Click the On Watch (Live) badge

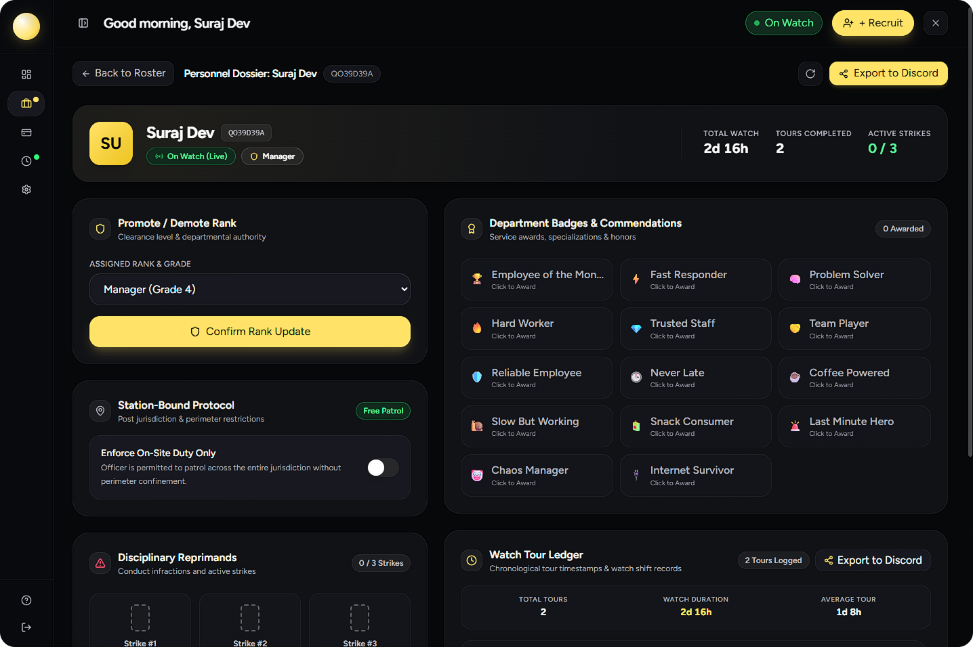(191, 156)
